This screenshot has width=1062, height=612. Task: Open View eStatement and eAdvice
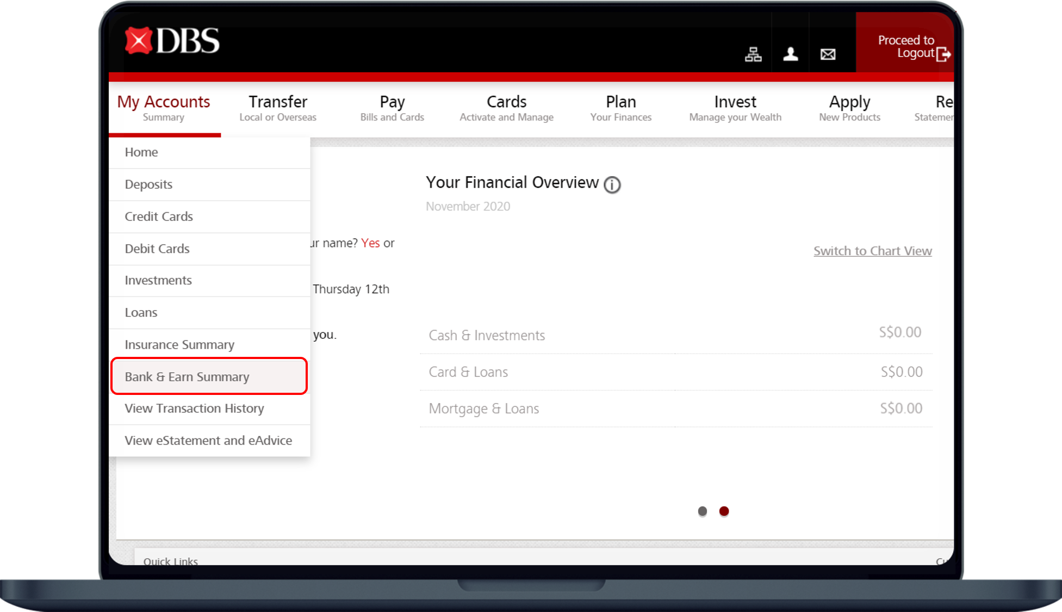tap(208, 441)
